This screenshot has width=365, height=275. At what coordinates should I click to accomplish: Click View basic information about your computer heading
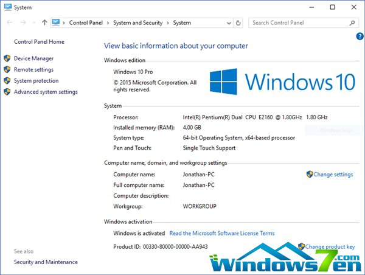pos(176,46)
